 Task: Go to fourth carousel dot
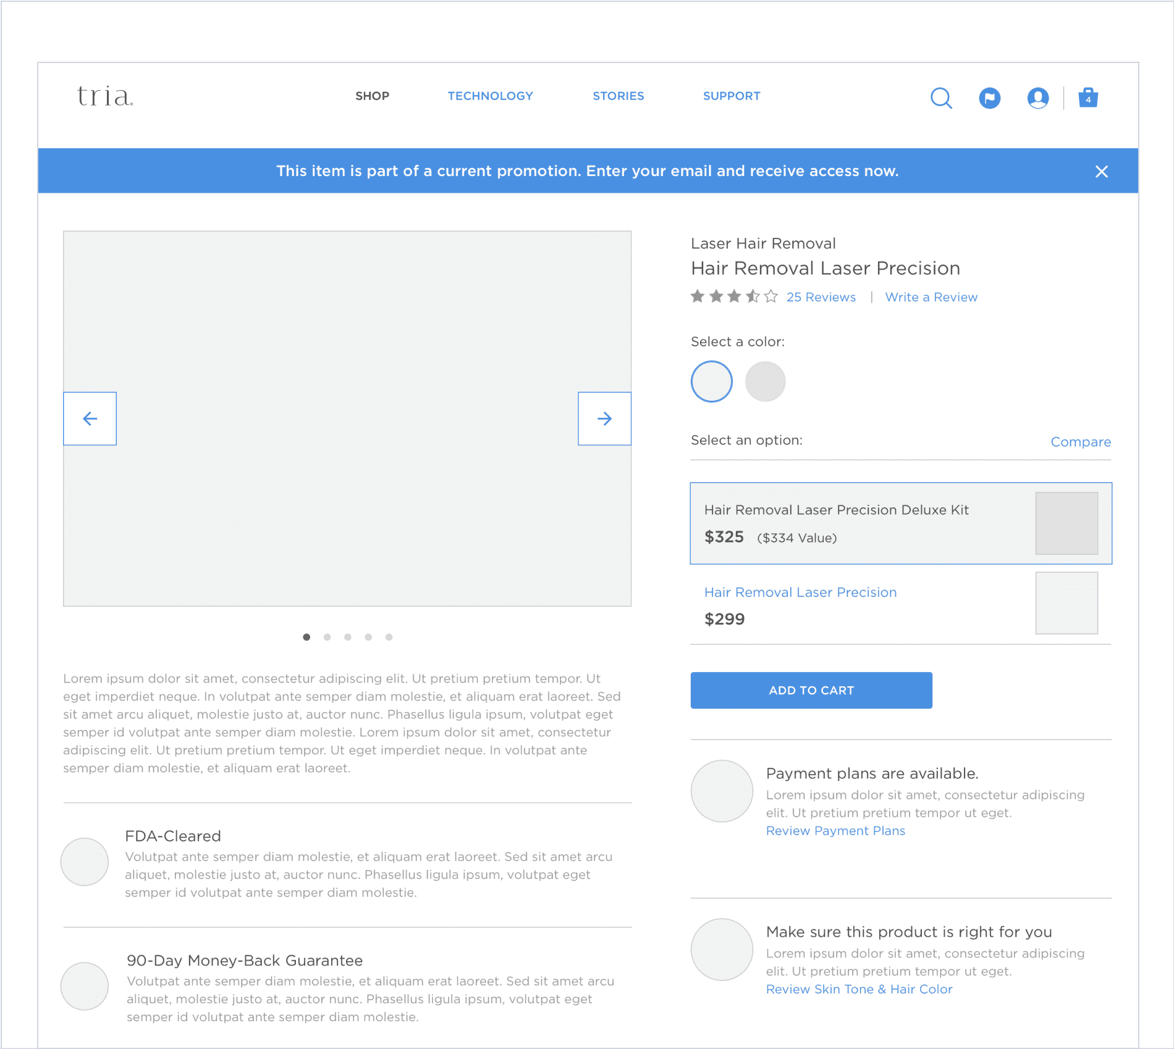[368, 637]
